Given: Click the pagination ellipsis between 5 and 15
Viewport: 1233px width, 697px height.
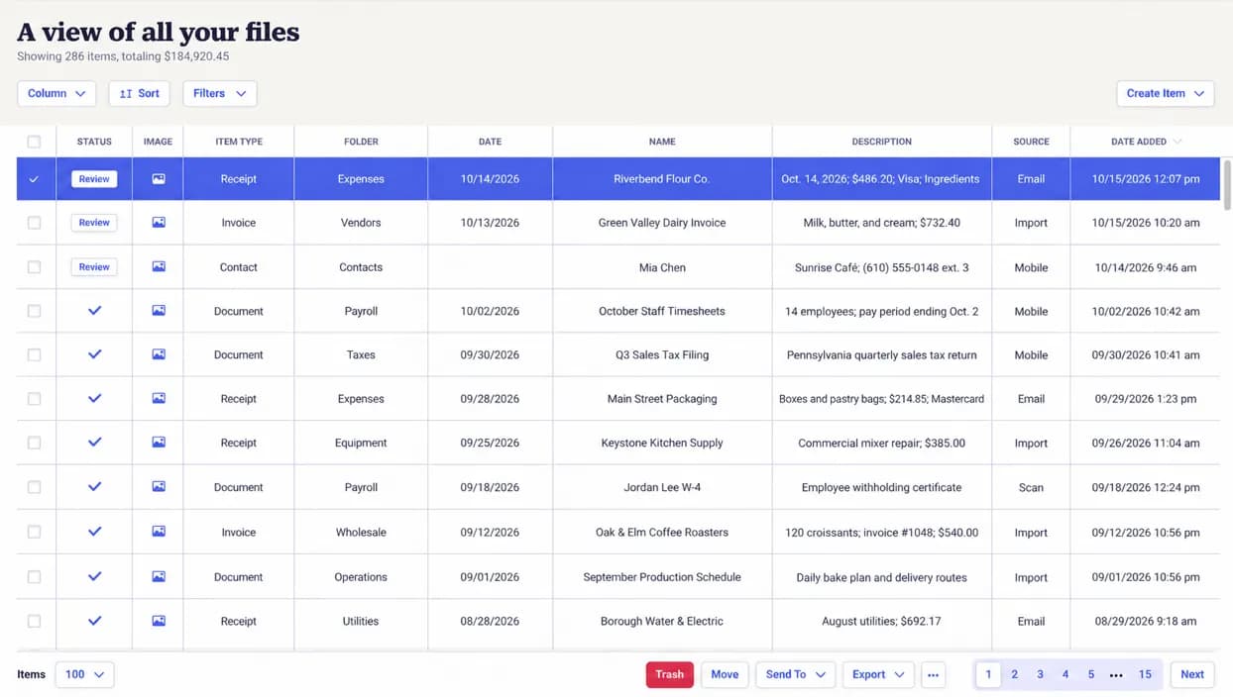Looking at the screenshot, I should pos(1116,675).
